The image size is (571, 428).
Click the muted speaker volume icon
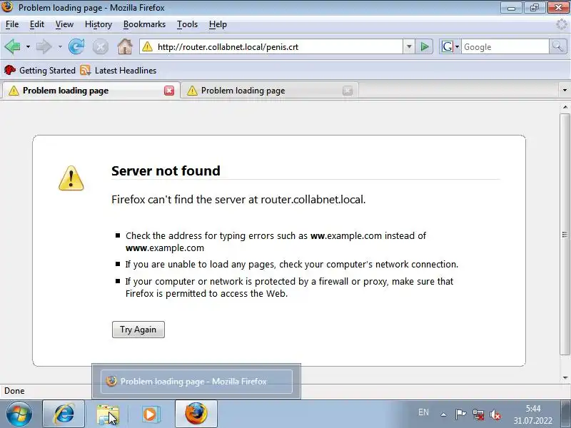[x=495, y=414]
